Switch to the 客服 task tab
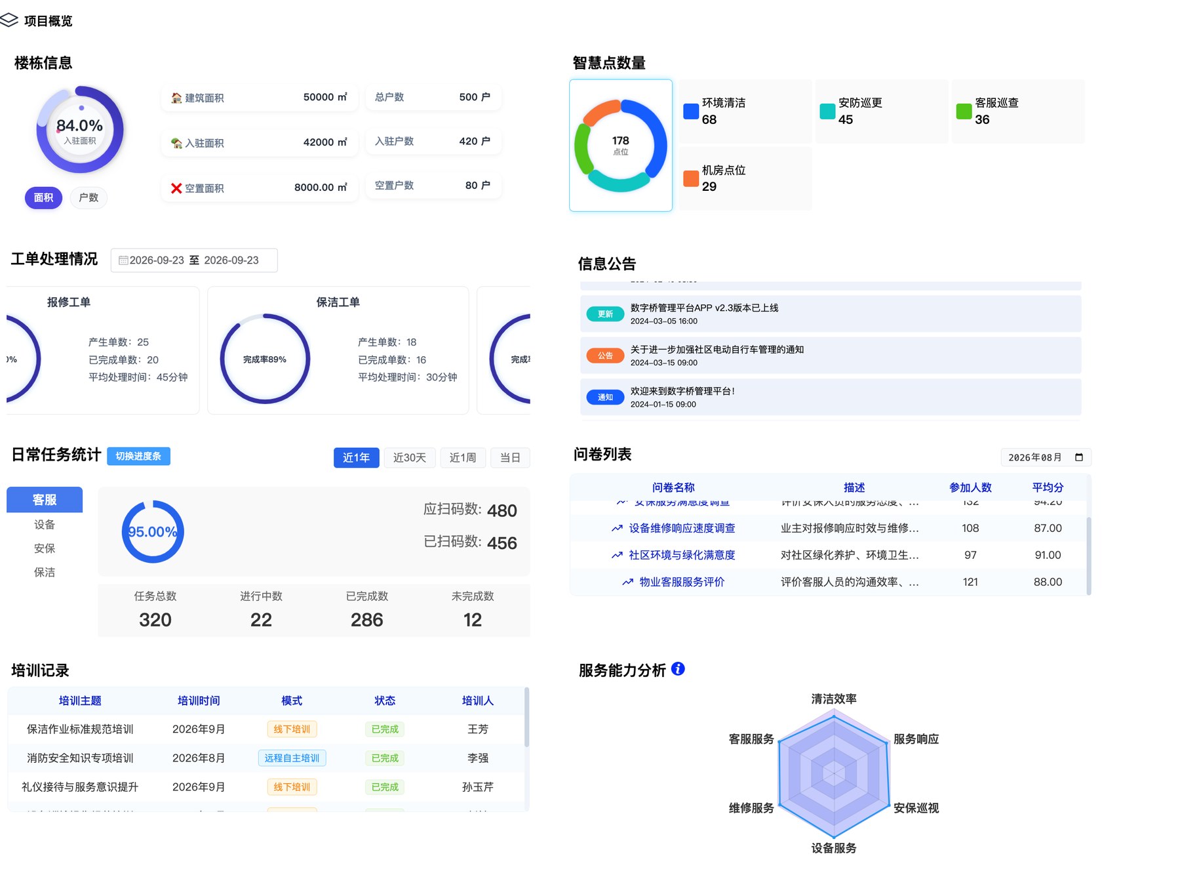This screenshot has height=877, width=1180. click(45, 499)
